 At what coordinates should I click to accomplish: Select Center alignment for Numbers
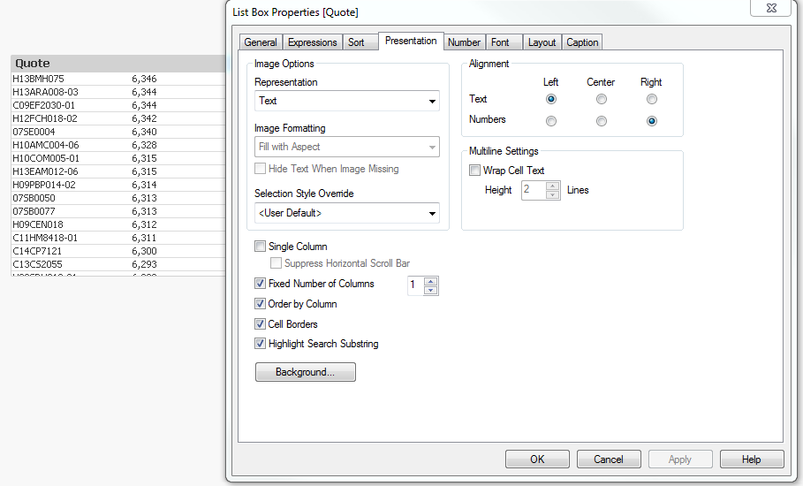click(x=602, y=121)
